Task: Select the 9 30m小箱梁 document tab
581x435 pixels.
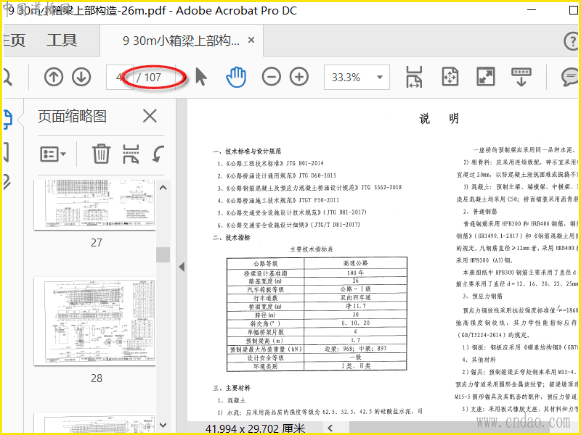Action: point(181,40)
